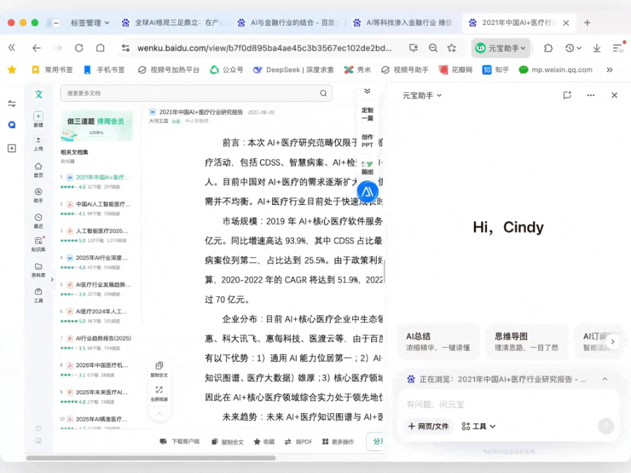Open 知识库 in Wenku sidebar
The image size is (631, 473).
[38, 244]
